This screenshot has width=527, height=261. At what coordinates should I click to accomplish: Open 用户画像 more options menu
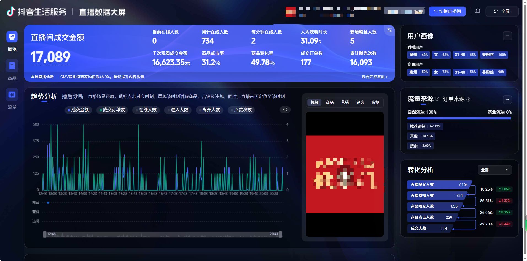click(x=507, y=36)
